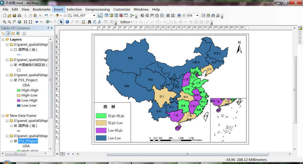
Task: Print the map with the printer icon
Action: point(19,16)
